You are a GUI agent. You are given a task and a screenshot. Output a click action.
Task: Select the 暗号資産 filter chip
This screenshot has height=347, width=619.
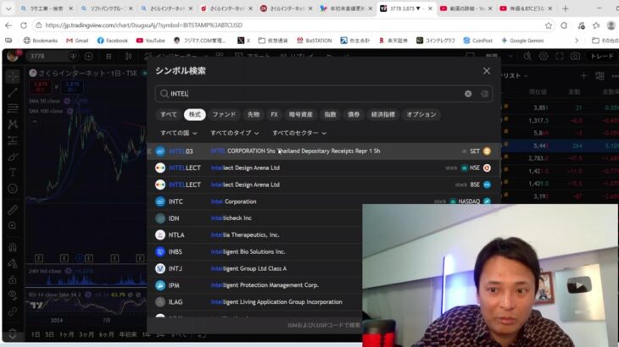[x=300, y=114]
